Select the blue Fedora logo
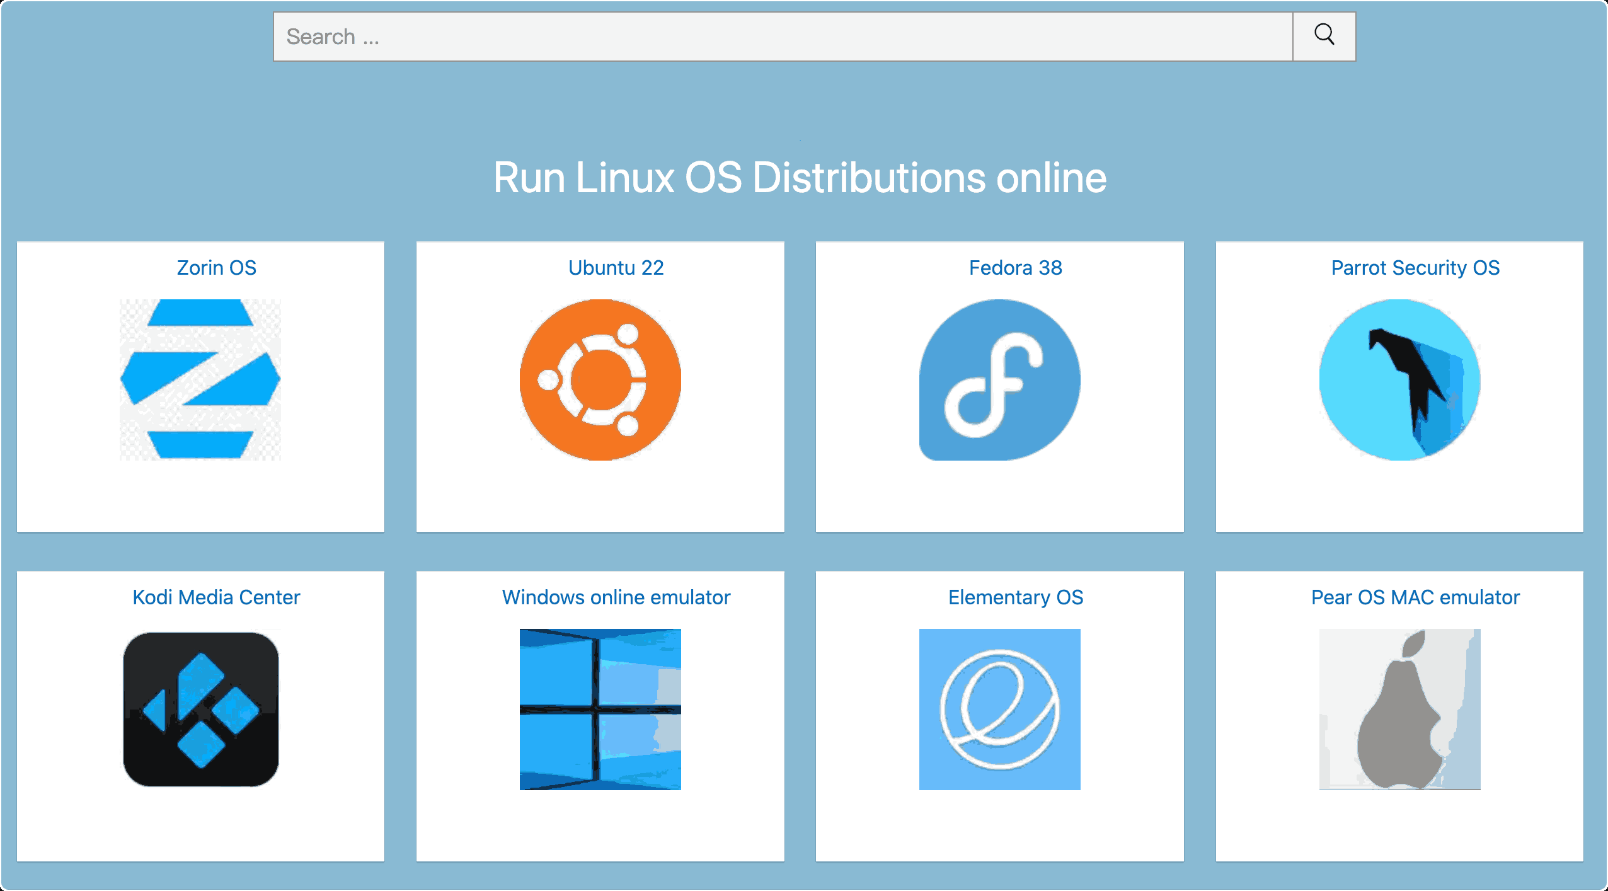Image resolution: width=1608 pixels, height=891 pixels. click(x=999, y=379)
